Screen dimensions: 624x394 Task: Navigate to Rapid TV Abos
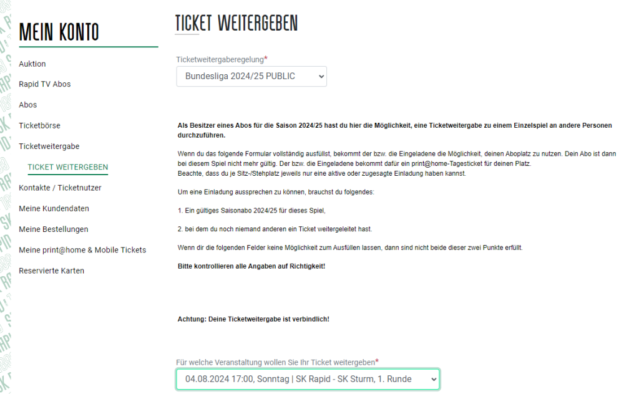tap(44, 84)
